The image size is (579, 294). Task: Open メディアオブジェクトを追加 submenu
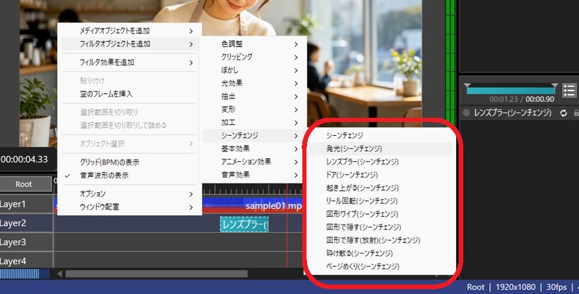130,31
